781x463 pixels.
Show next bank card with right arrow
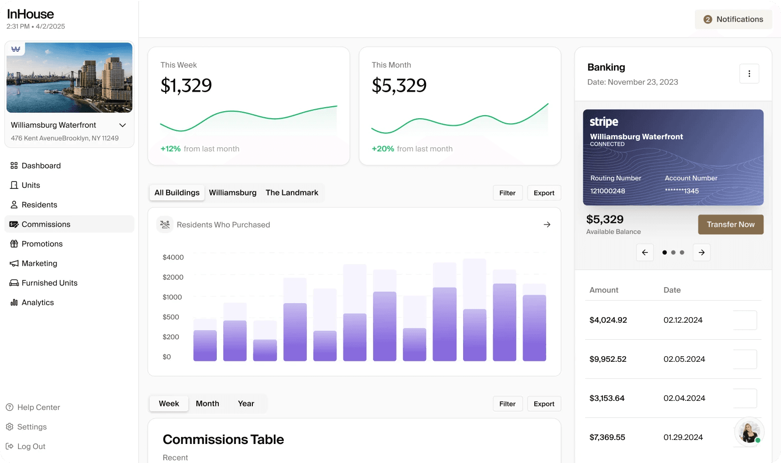tap(701, 253)
